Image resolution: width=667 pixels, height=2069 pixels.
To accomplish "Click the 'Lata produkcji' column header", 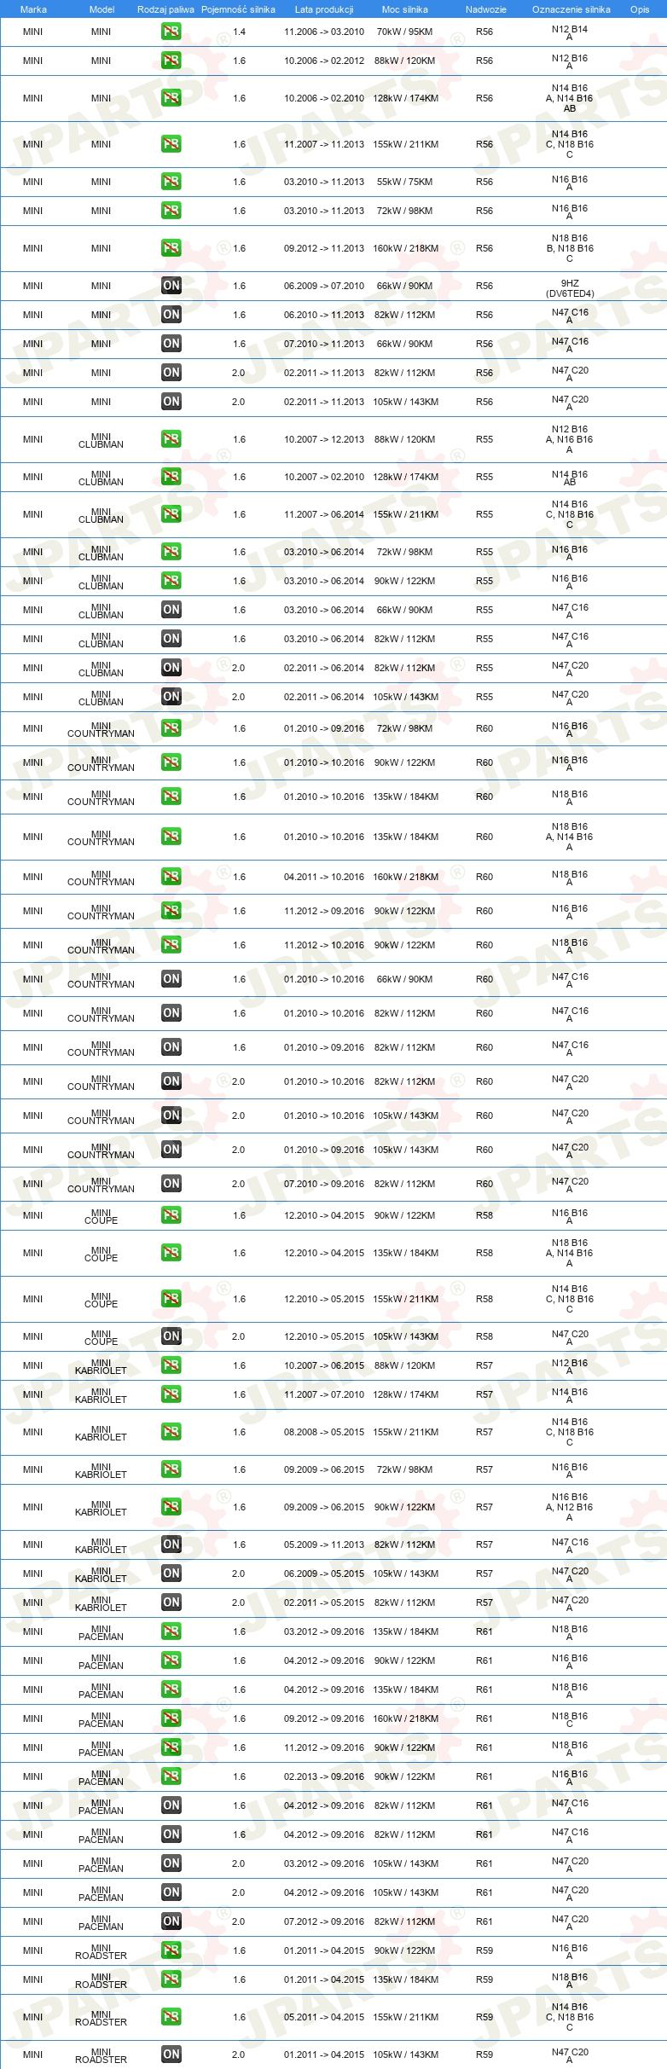I will click(x=324, y=9).
